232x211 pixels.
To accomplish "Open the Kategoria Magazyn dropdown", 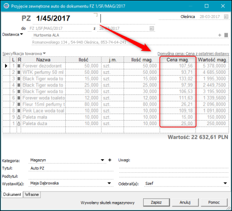I will 102,160.
